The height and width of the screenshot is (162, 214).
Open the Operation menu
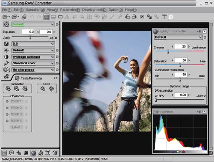point(35,10)
